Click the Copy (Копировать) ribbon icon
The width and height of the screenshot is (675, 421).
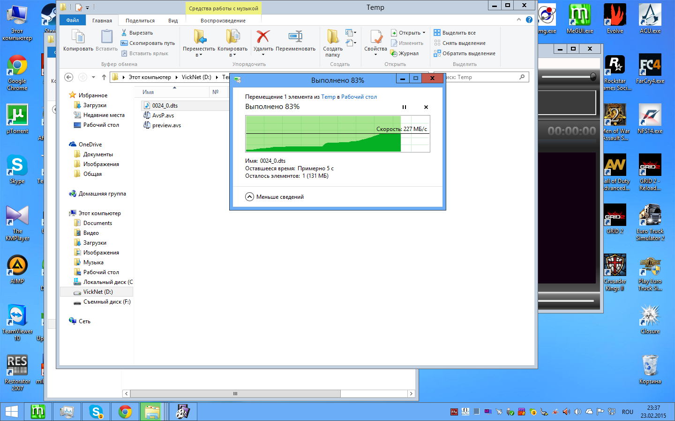click(78, 36)
